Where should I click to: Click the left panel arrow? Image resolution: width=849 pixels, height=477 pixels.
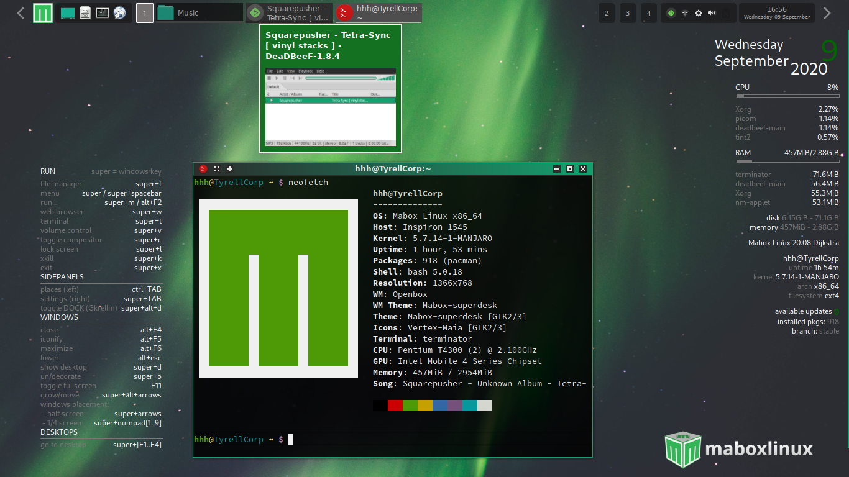21,12
